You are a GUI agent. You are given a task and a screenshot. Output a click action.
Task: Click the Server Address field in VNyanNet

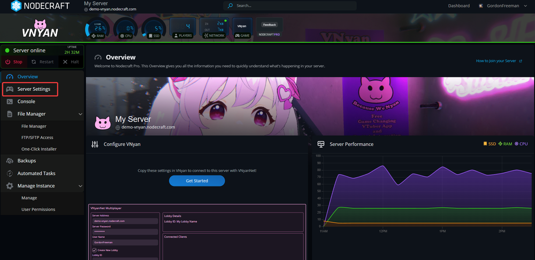125,221
